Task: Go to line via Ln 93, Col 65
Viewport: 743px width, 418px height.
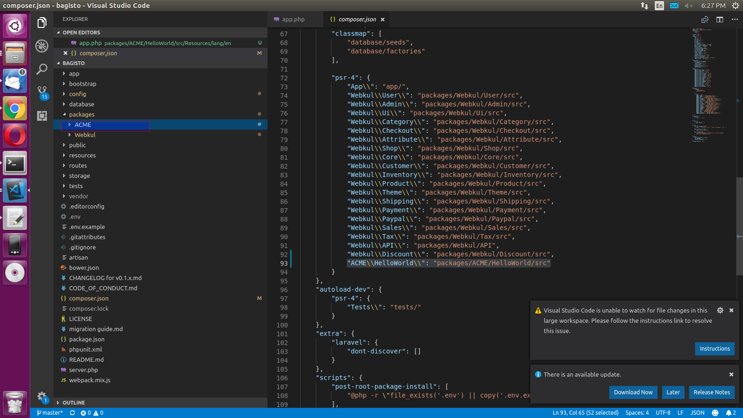Action: 585,413
